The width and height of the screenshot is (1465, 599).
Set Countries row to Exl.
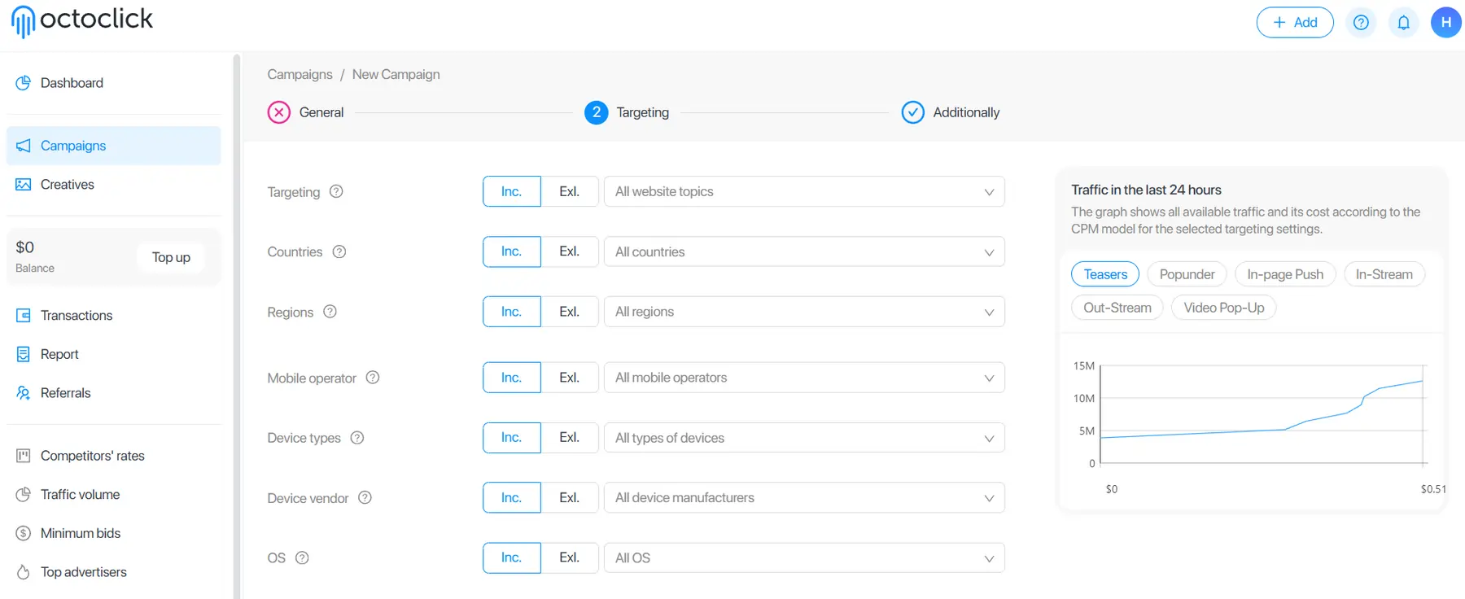[570, 251]
